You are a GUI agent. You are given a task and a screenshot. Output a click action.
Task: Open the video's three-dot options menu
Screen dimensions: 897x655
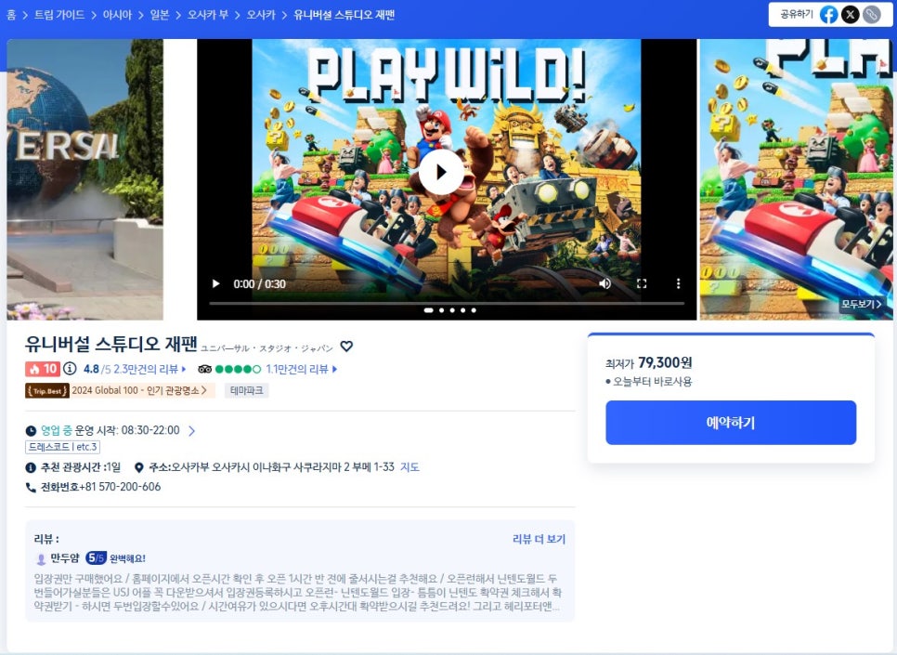pyautogui.click(x=678, y=283)
